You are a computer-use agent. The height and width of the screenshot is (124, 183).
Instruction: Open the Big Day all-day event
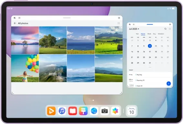150,75
